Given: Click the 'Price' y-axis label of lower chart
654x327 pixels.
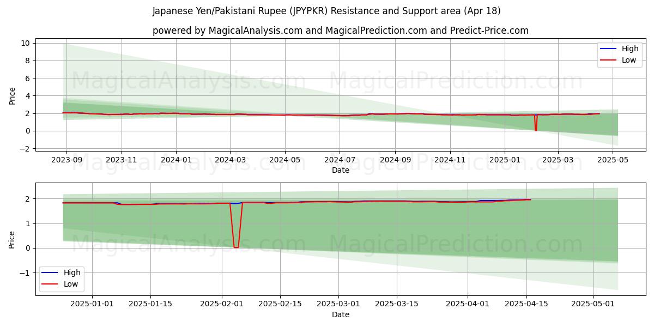Looking at the screenshot, I should [12, 239].
